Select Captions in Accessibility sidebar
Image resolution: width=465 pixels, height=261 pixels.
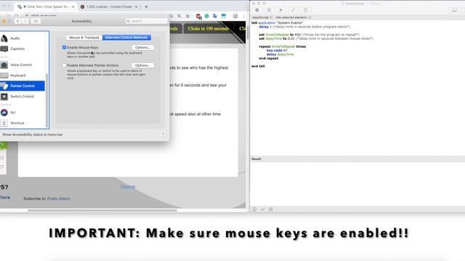point(23,49)
